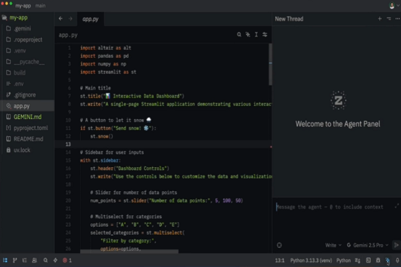Start a new thread with plus icon
This screenshot has height=267, width=401.
coord(380,18)
